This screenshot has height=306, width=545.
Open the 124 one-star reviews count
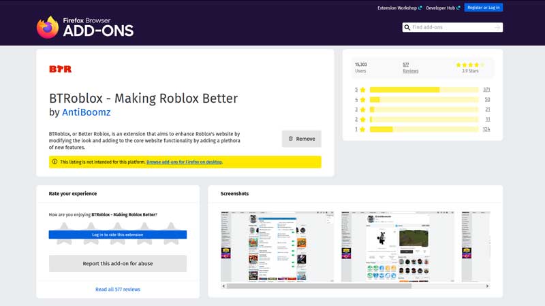pyautogui.click(x=486, y=129)
